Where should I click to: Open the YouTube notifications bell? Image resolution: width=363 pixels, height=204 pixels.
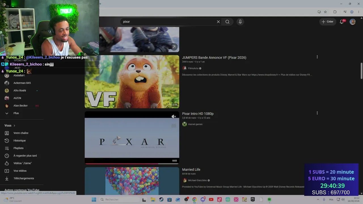(342, 22)
